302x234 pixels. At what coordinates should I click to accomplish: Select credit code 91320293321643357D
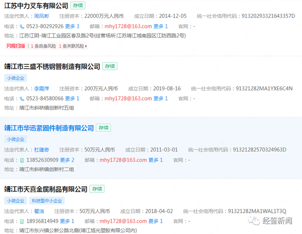tap(268, 16)
